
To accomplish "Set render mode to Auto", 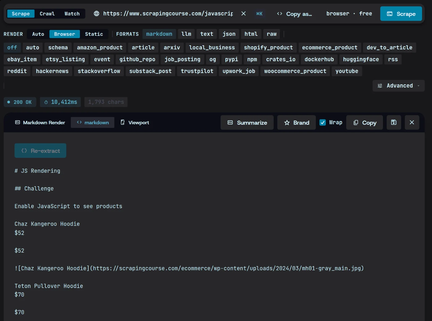I will click(x=38, y=34).
